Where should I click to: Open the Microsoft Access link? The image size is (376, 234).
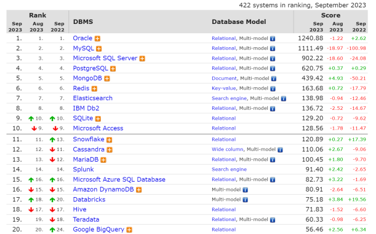pos(98,128)
